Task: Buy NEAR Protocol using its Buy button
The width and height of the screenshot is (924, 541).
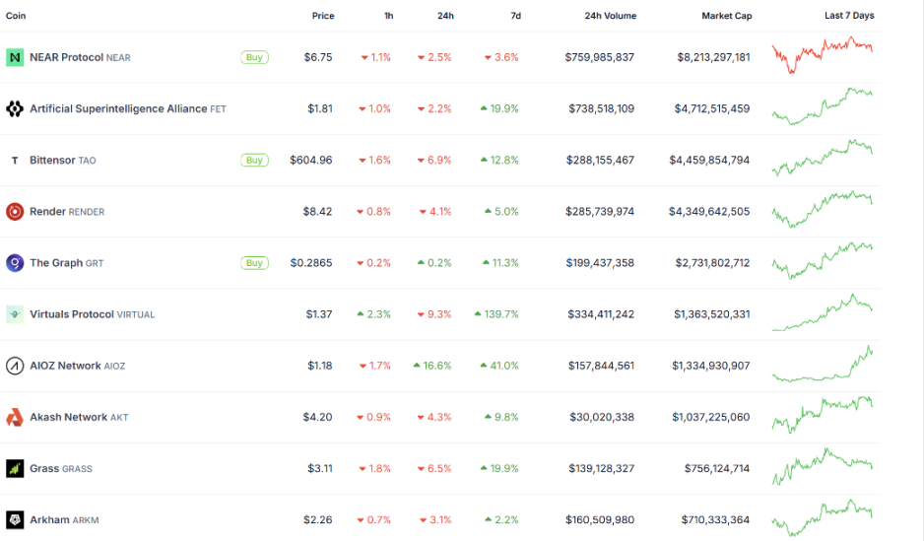Action: pyautogui.click(x=254, y=57)
